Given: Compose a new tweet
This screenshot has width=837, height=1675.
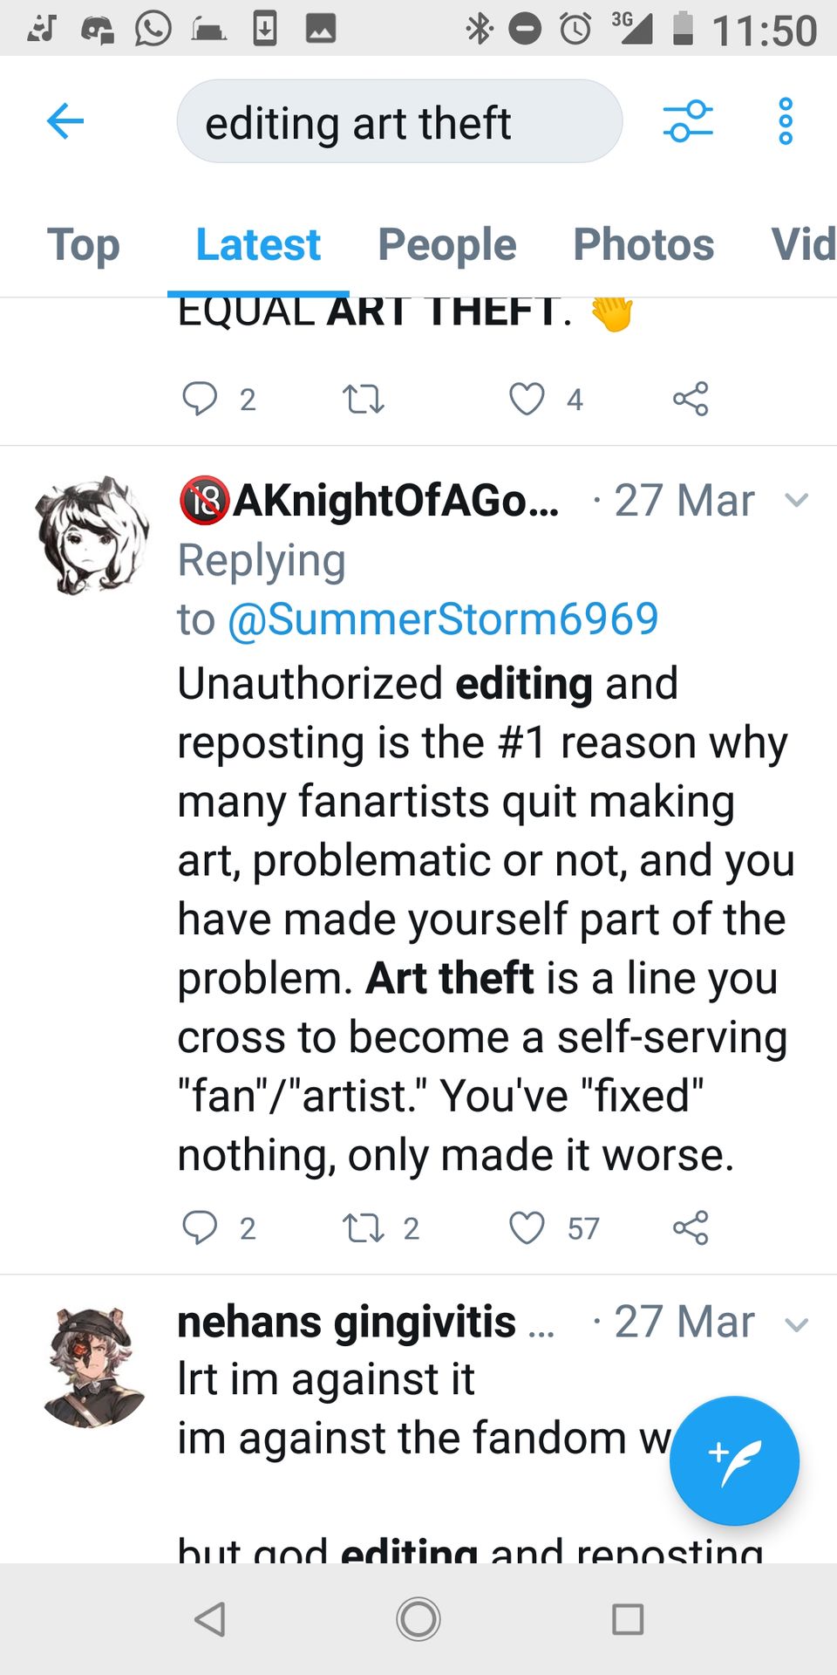Looking at the screenshot, I should [x=734, y=1460].
